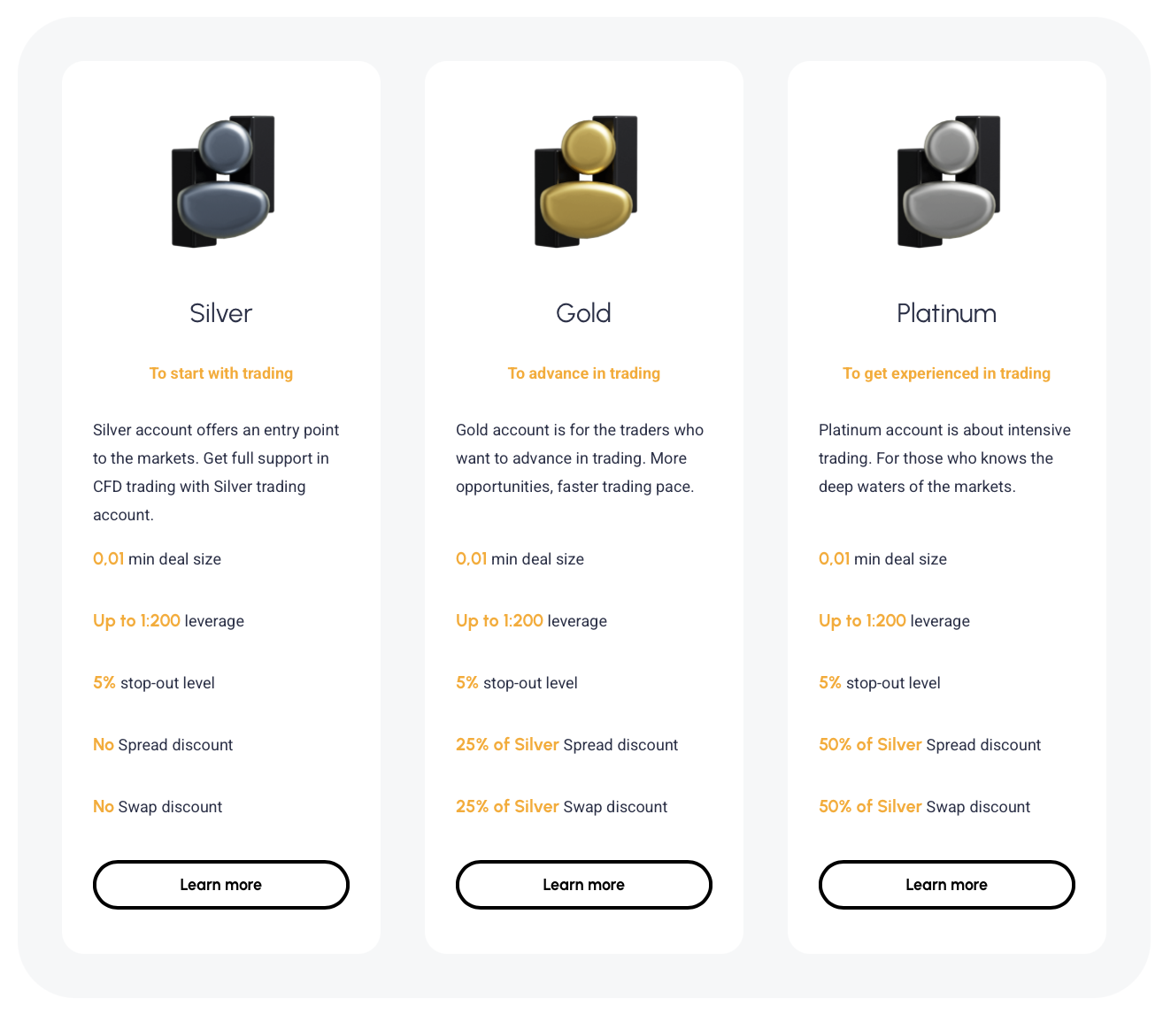Click Silver's 'No Swap discount' line

(158, 807)
